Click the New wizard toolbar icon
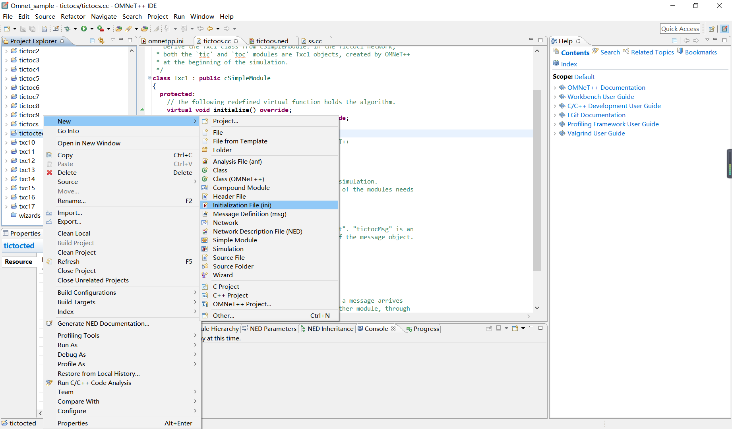Screen dimensions: 732x429 point(7,29)
